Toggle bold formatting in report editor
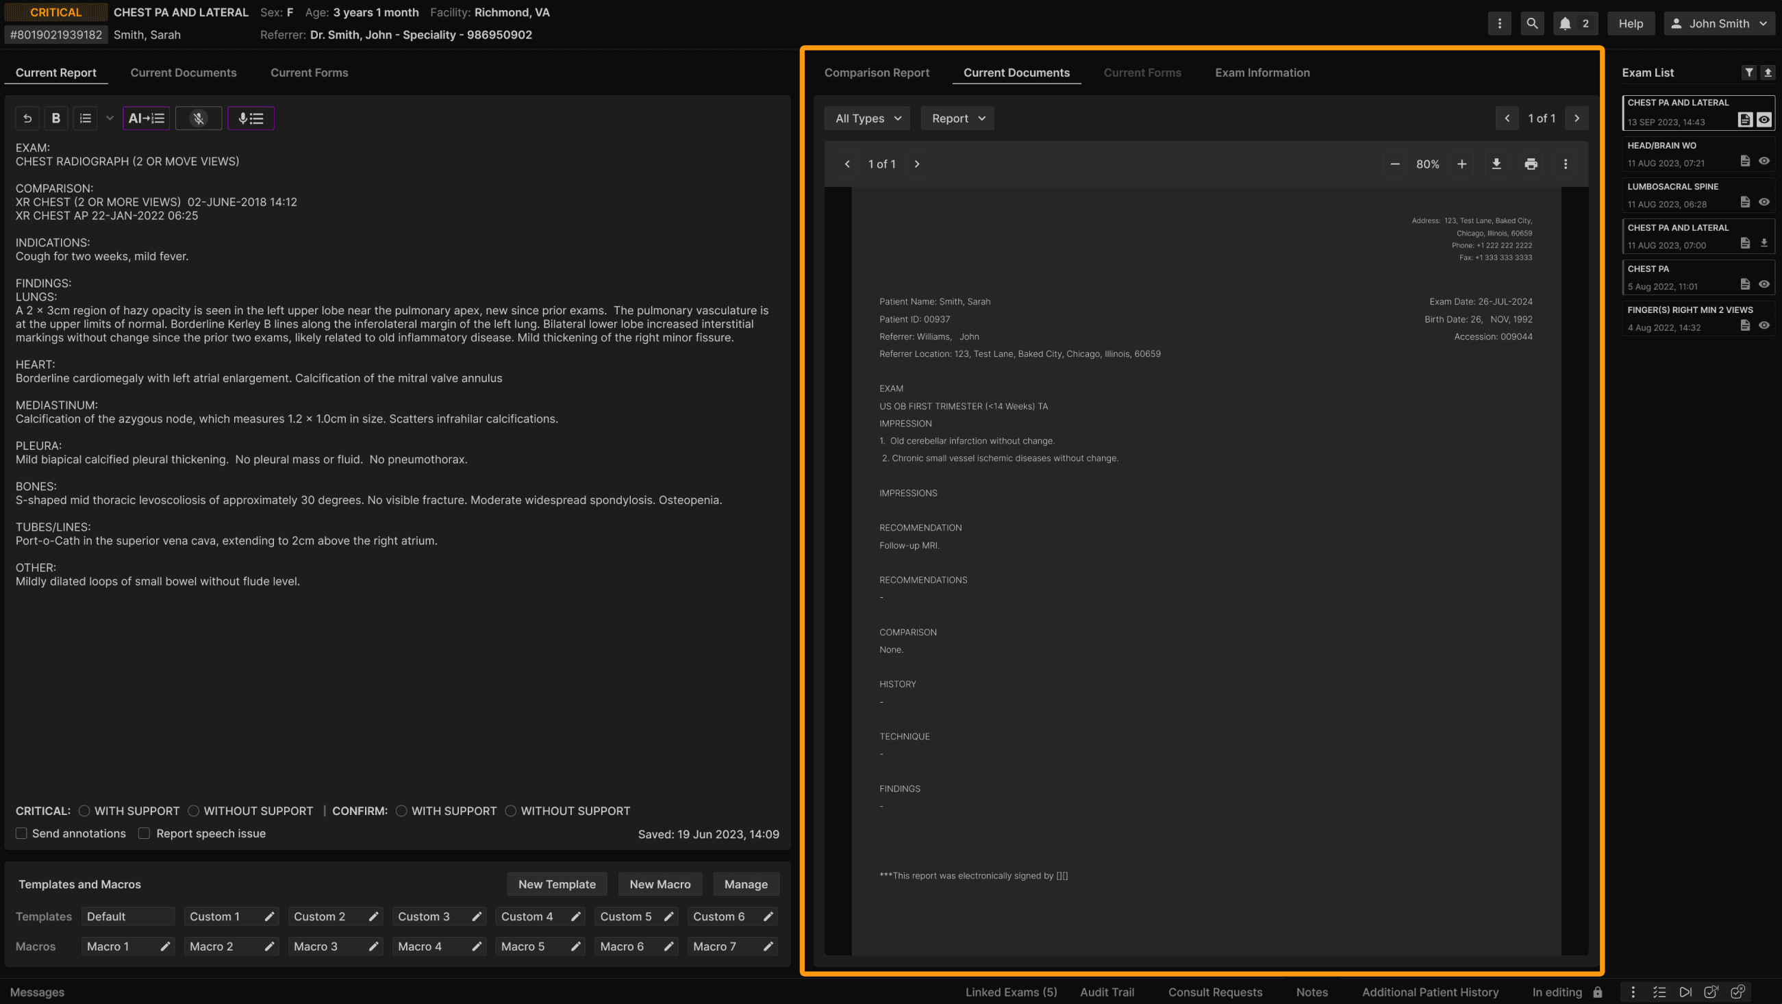The image size is (1782, 1004). pos(56,118)
